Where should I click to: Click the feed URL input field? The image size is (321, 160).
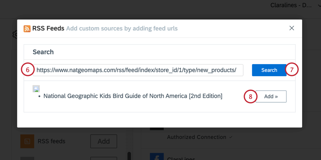tap(138, 70)
